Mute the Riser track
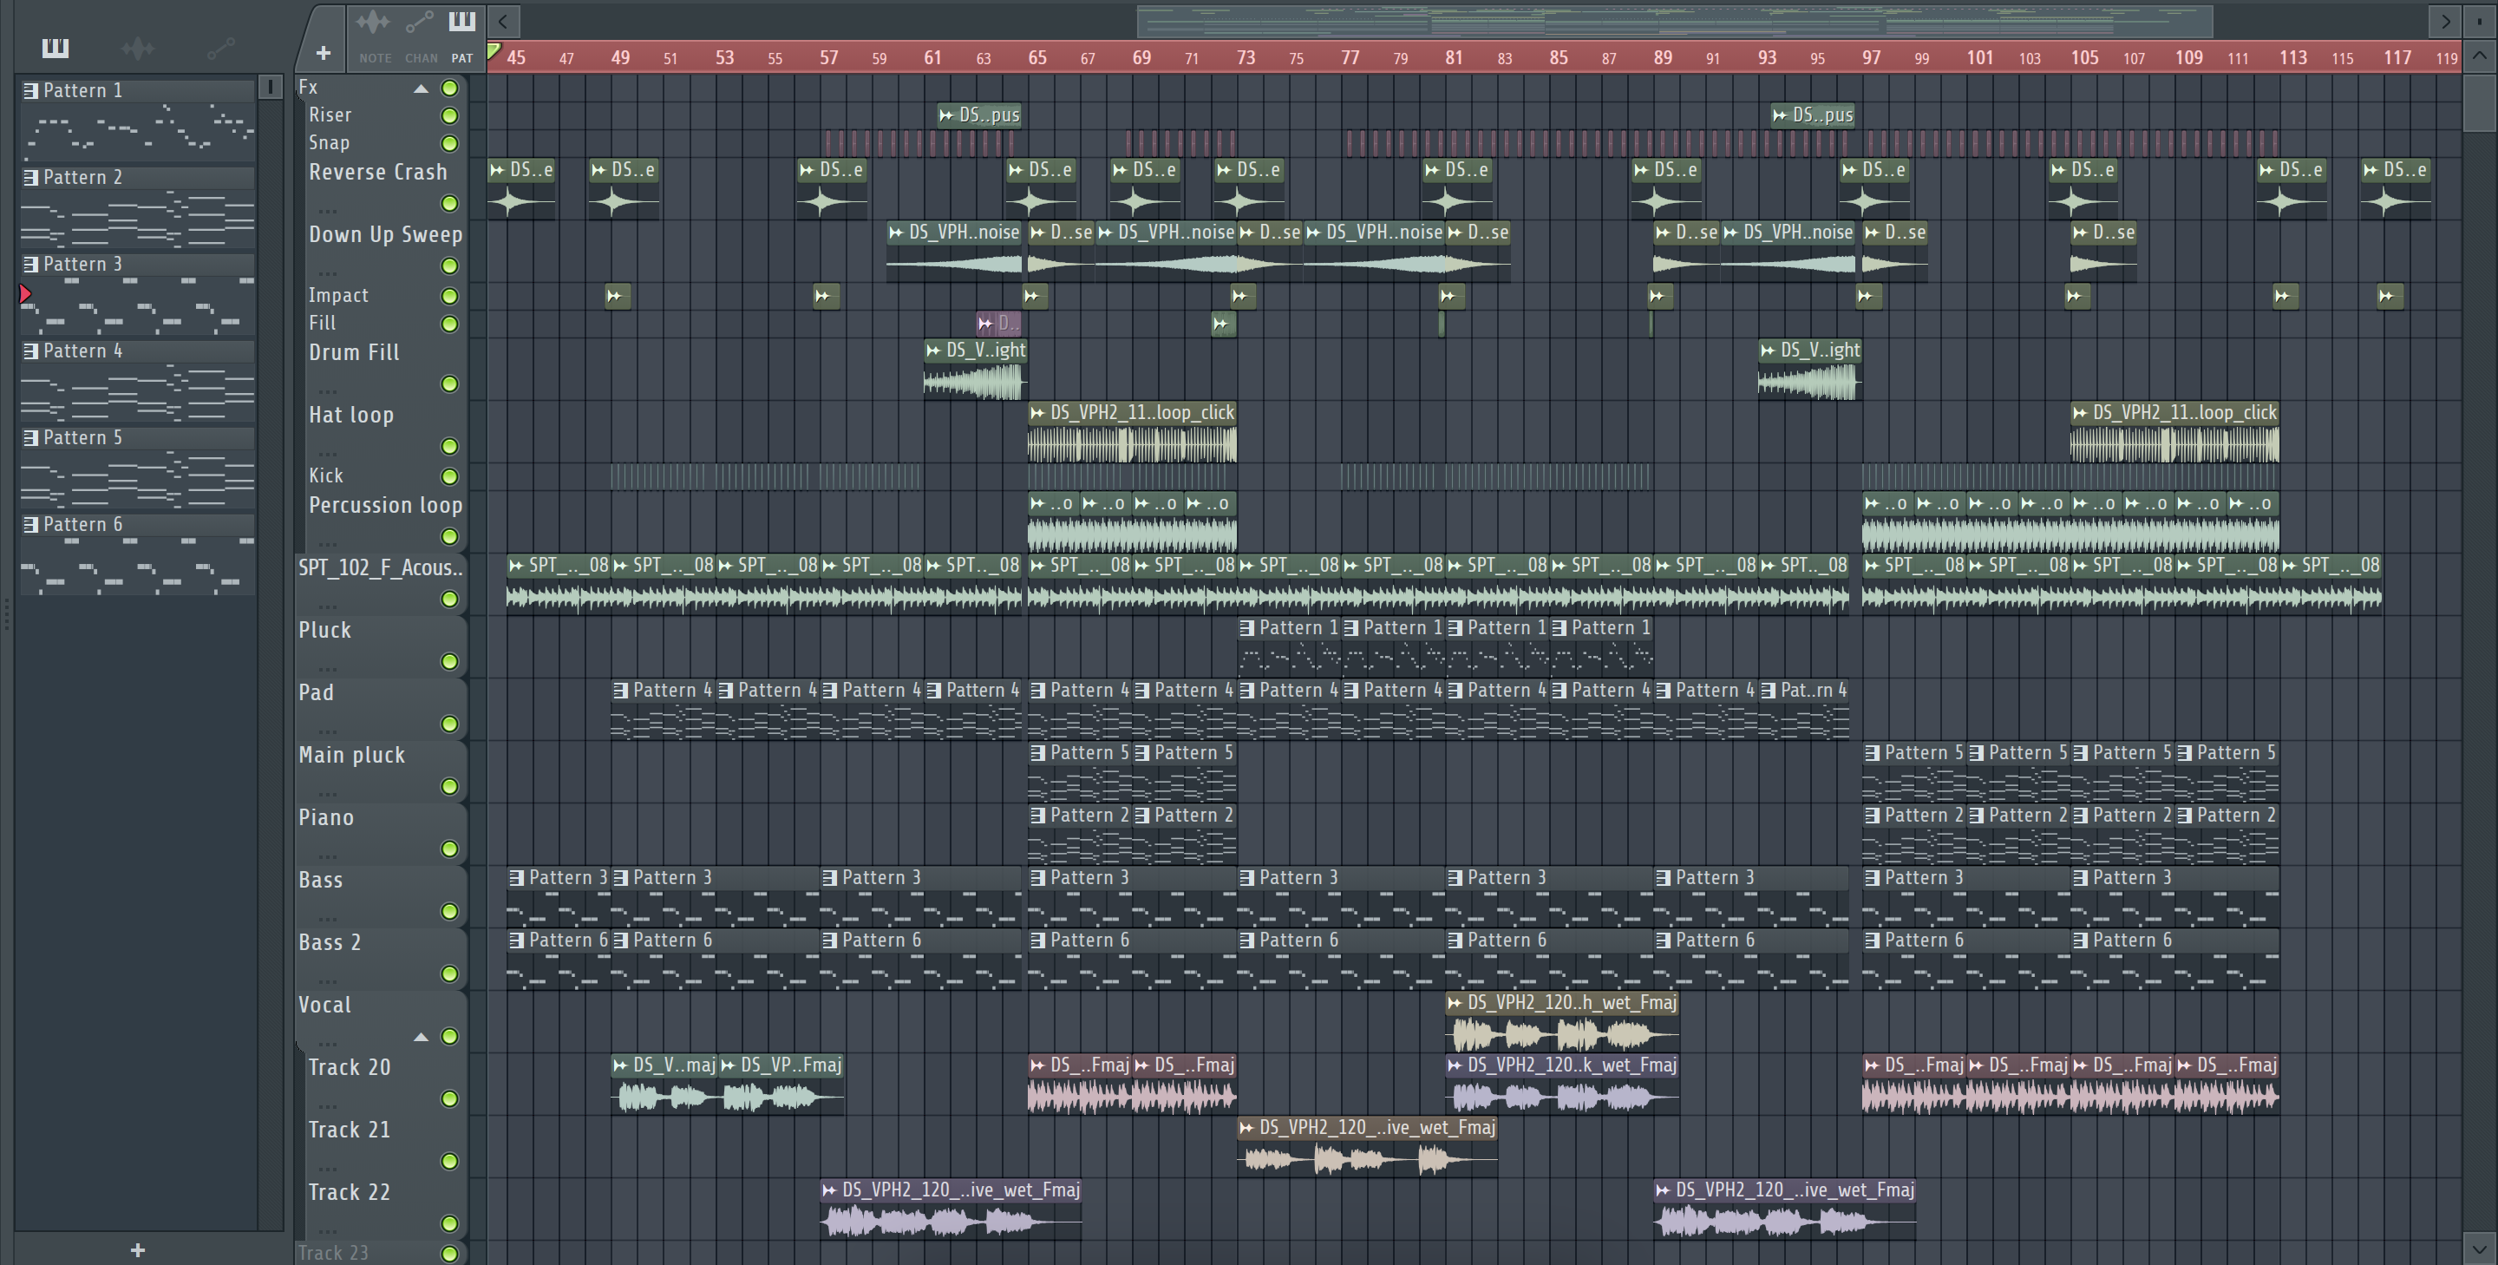Image resolution: width=2498 pixels, height=1265 pixels. coord(449,115)
